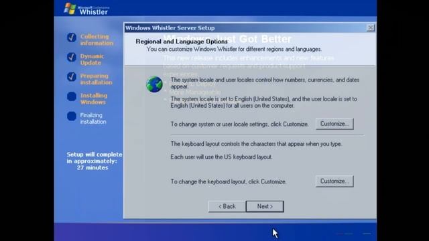The height and width of the screenshot is (241, 429).
Task: Click the Preparing installation checkmark icon
Action: click(72, 77)
